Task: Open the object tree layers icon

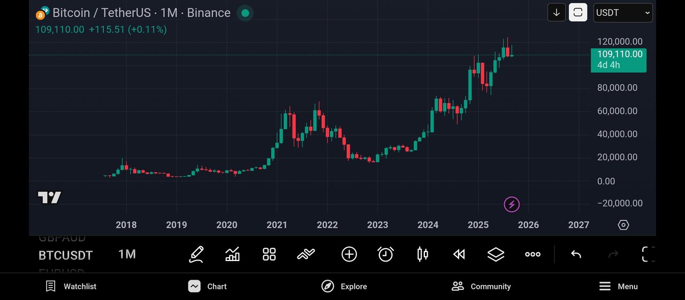Action: click(496, 255)
